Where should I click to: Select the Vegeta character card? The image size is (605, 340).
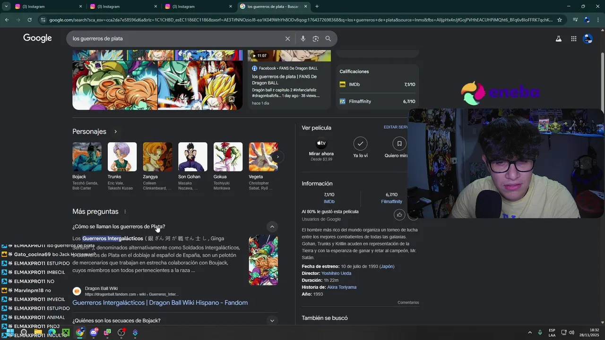coord(263,166)
